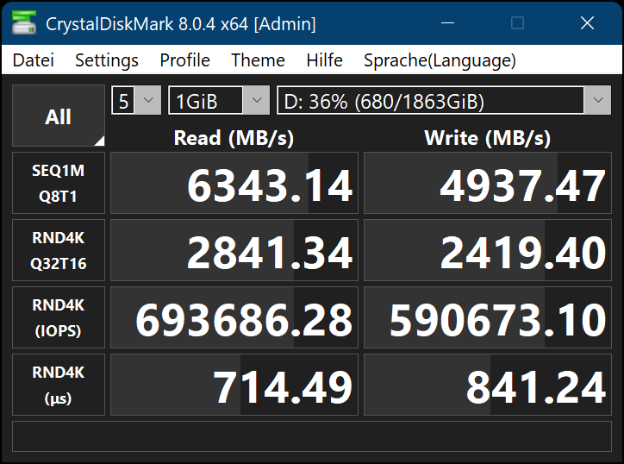Open the Profile menu
Viewport: 624px width, 464px height.
click(x=184, y=60)
